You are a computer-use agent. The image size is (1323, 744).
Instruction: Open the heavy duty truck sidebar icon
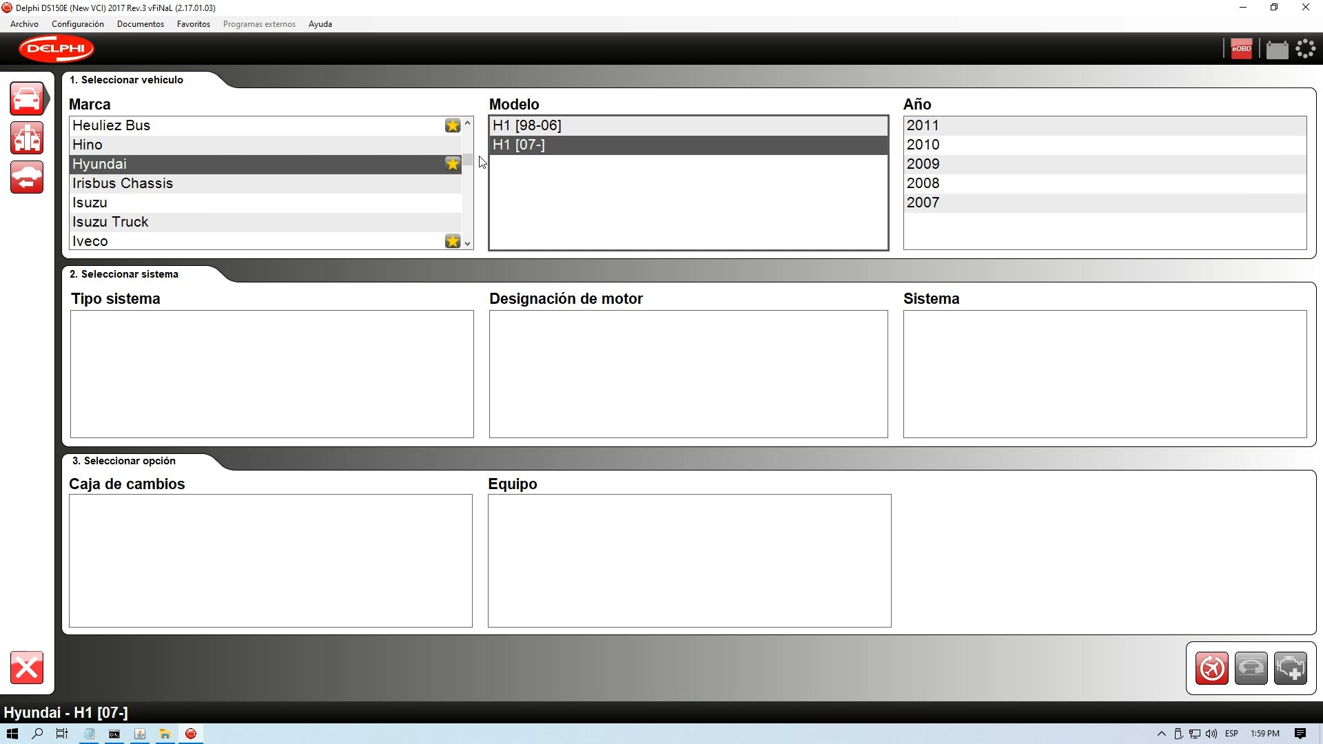(27, 138)
